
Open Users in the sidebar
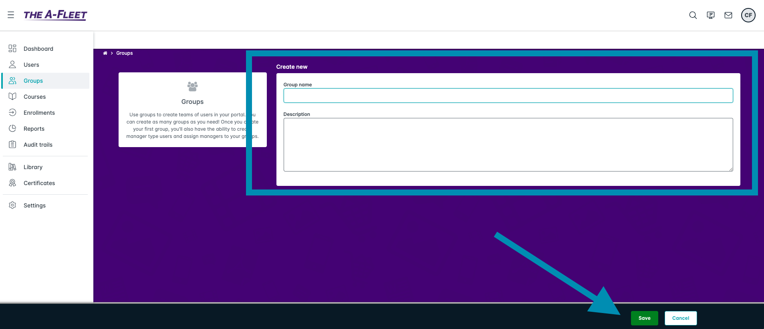pos(31,65)
